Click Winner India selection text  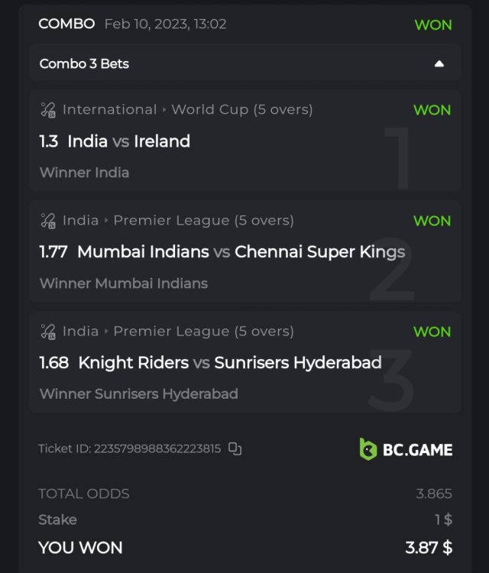coord(84,173)
